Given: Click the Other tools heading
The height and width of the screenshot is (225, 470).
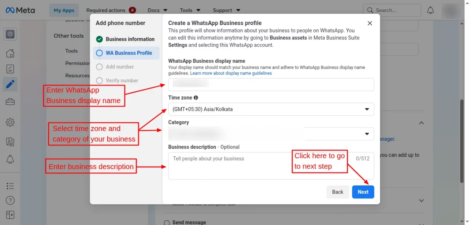Looking at the screenshot, I should (69, 36).
